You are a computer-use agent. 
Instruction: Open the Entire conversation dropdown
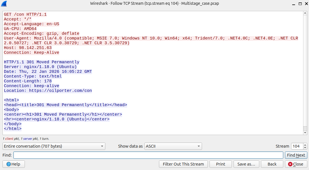point(54,146)
